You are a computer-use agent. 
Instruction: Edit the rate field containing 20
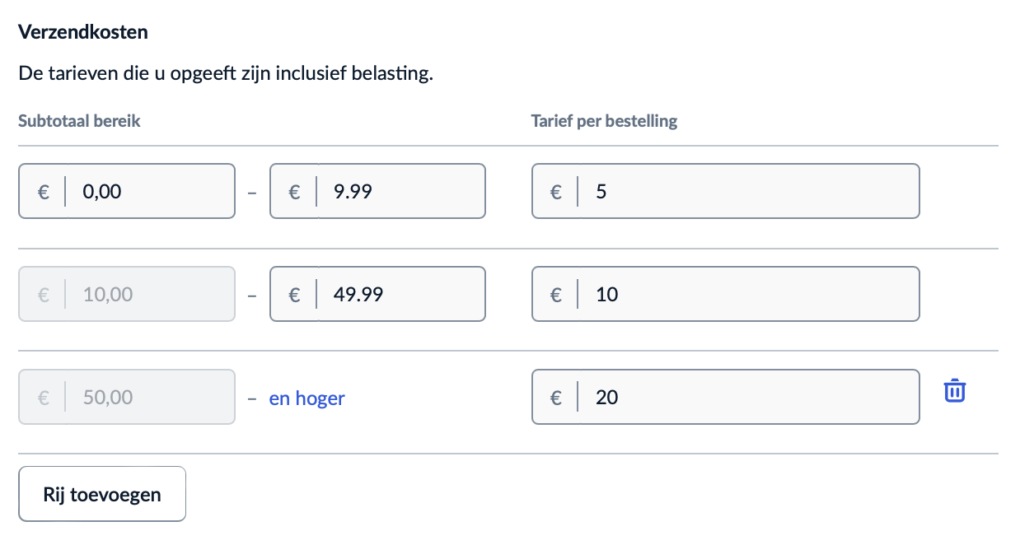click(x=746, y=398)
